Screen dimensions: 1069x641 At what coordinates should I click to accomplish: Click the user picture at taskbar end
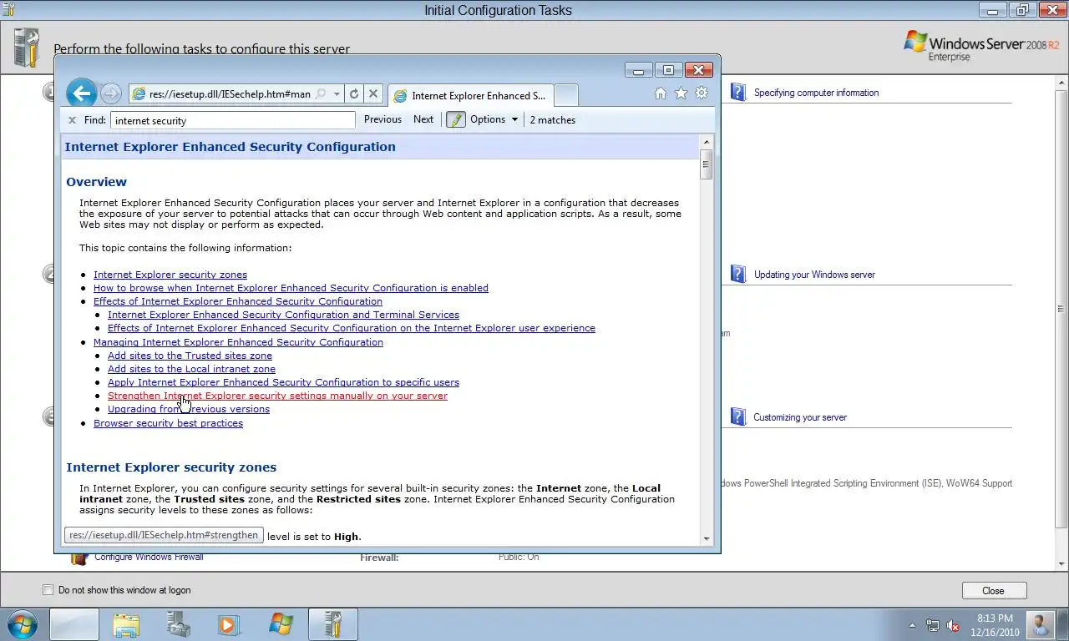(1041, 624)
